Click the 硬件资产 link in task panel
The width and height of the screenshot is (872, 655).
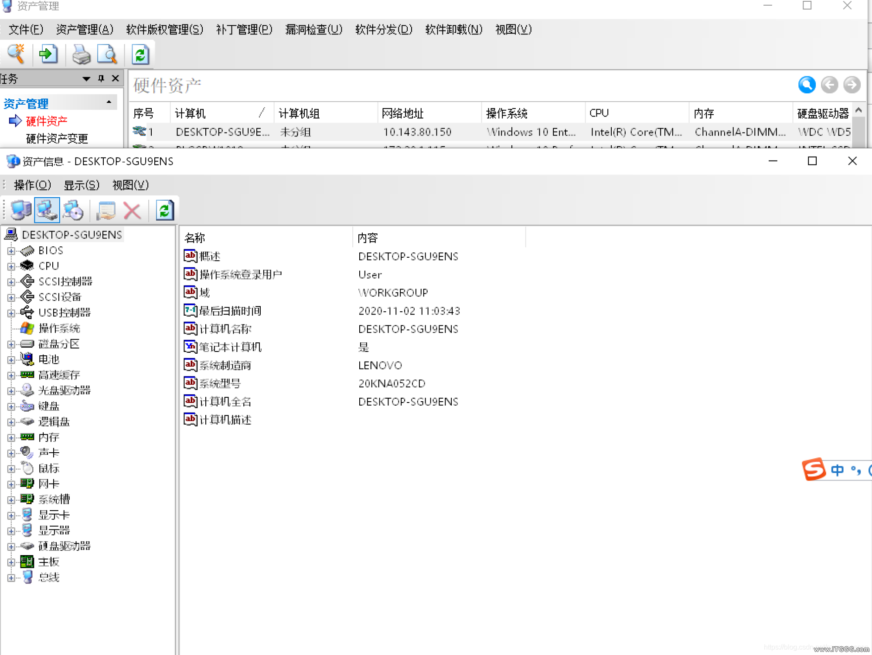pyautogui.click(x=47, y=121)
